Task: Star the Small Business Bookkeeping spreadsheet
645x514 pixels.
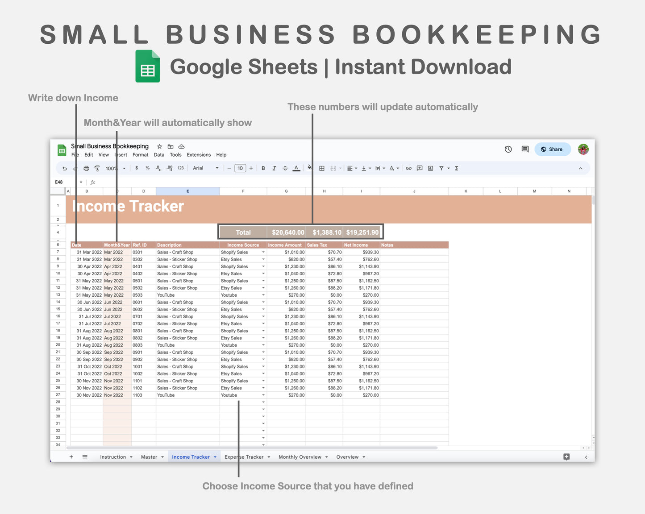Action: coord(159,146)
